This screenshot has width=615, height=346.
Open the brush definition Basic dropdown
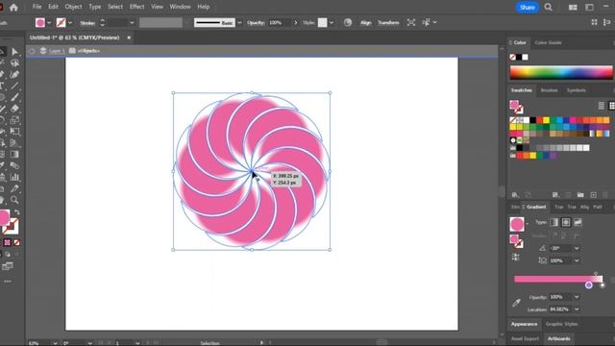coord(239,23)
